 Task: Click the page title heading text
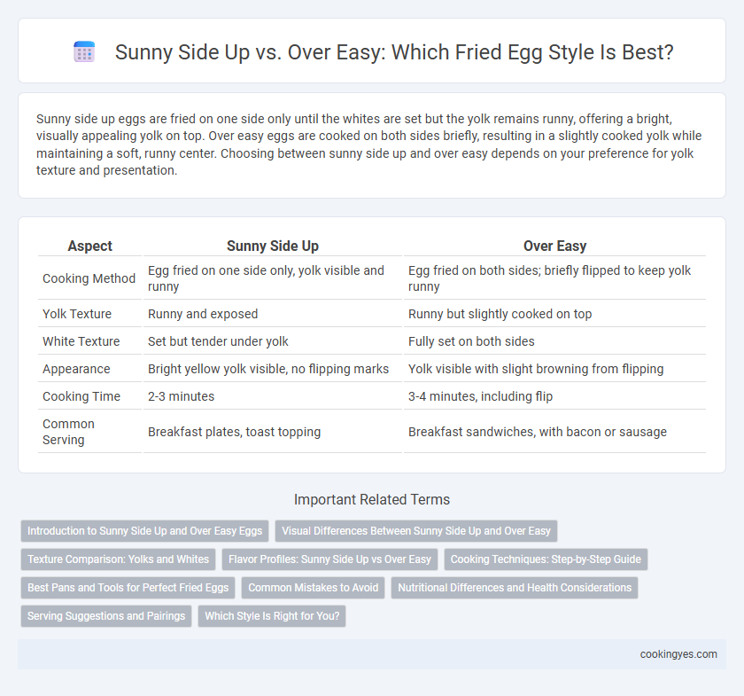point(394,51)
